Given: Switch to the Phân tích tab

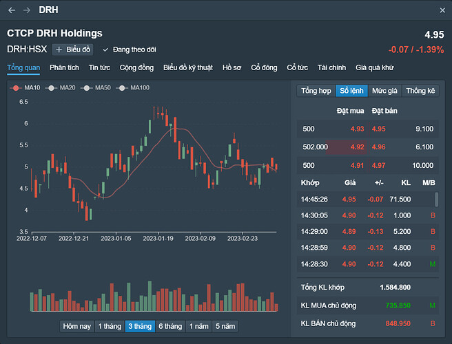Looking at the screenshot, I should click(64, 67).
